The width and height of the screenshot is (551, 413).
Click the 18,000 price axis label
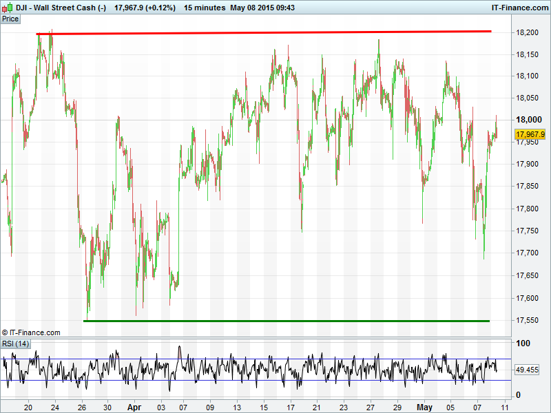tap(528, 121)
